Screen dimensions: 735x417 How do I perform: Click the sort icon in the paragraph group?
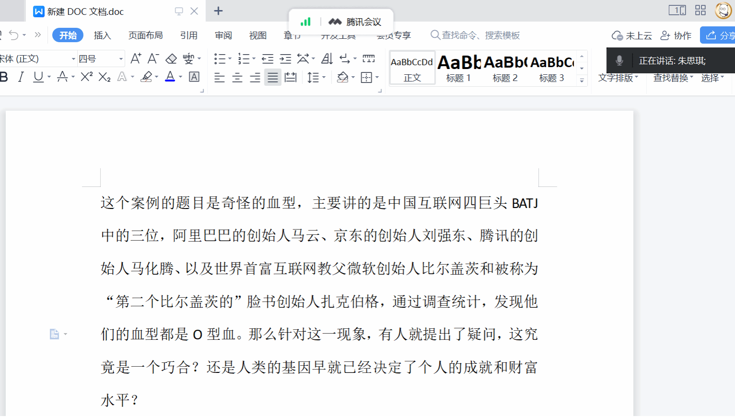tap(327, 59)
